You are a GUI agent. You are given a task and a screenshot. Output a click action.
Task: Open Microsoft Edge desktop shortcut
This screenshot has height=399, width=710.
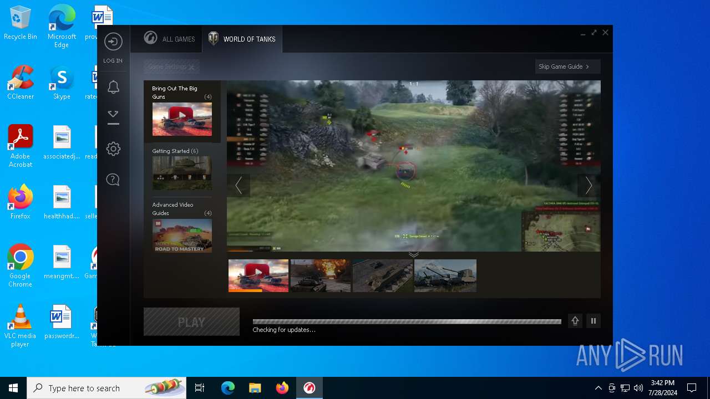62,27
